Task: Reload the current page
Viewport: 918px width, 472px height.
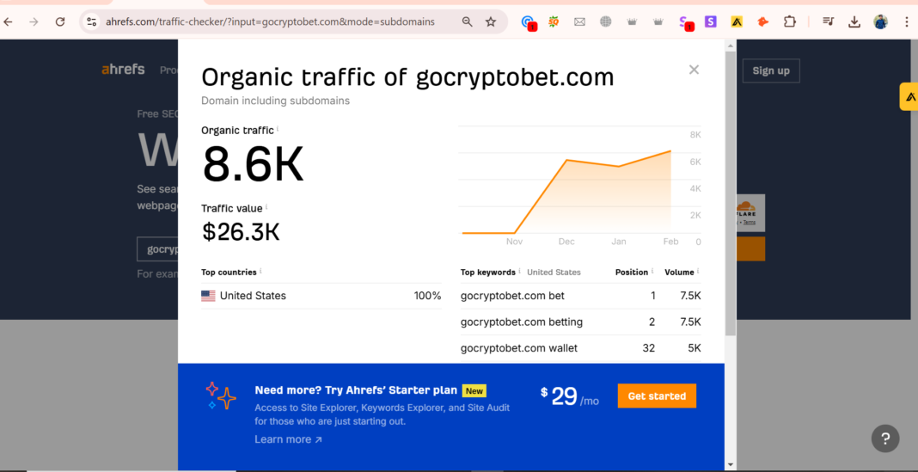Action: coord(59,21)
